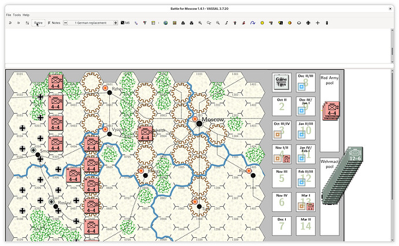Open the Tools menu

click(17, 14)
